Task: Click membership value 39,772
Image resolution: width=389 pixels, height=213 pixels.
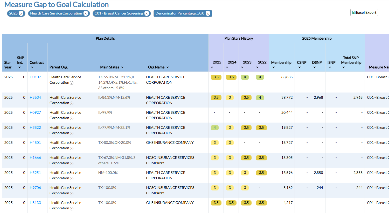Action: (287, 97)
